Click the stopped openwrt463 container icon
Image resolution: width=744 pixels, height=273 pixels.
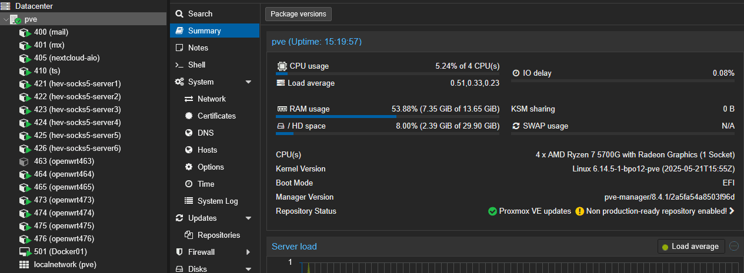click(x=24, y=161)
